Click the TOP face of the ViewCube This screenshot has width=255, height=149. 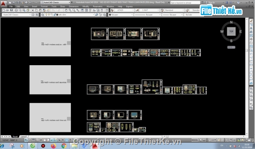tap(231, 31)
